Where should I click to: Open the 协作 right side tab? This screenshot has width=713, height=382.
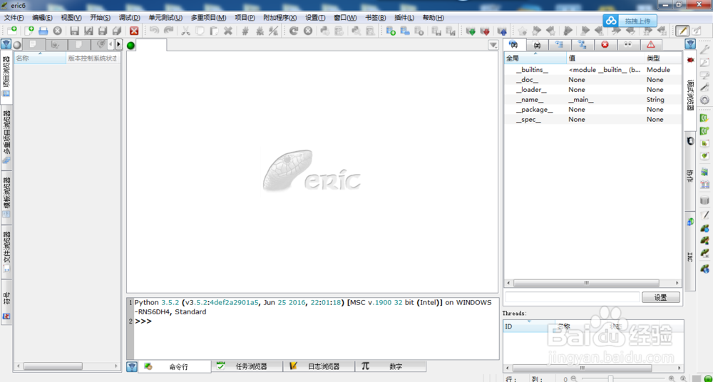(x=689, y=170)
